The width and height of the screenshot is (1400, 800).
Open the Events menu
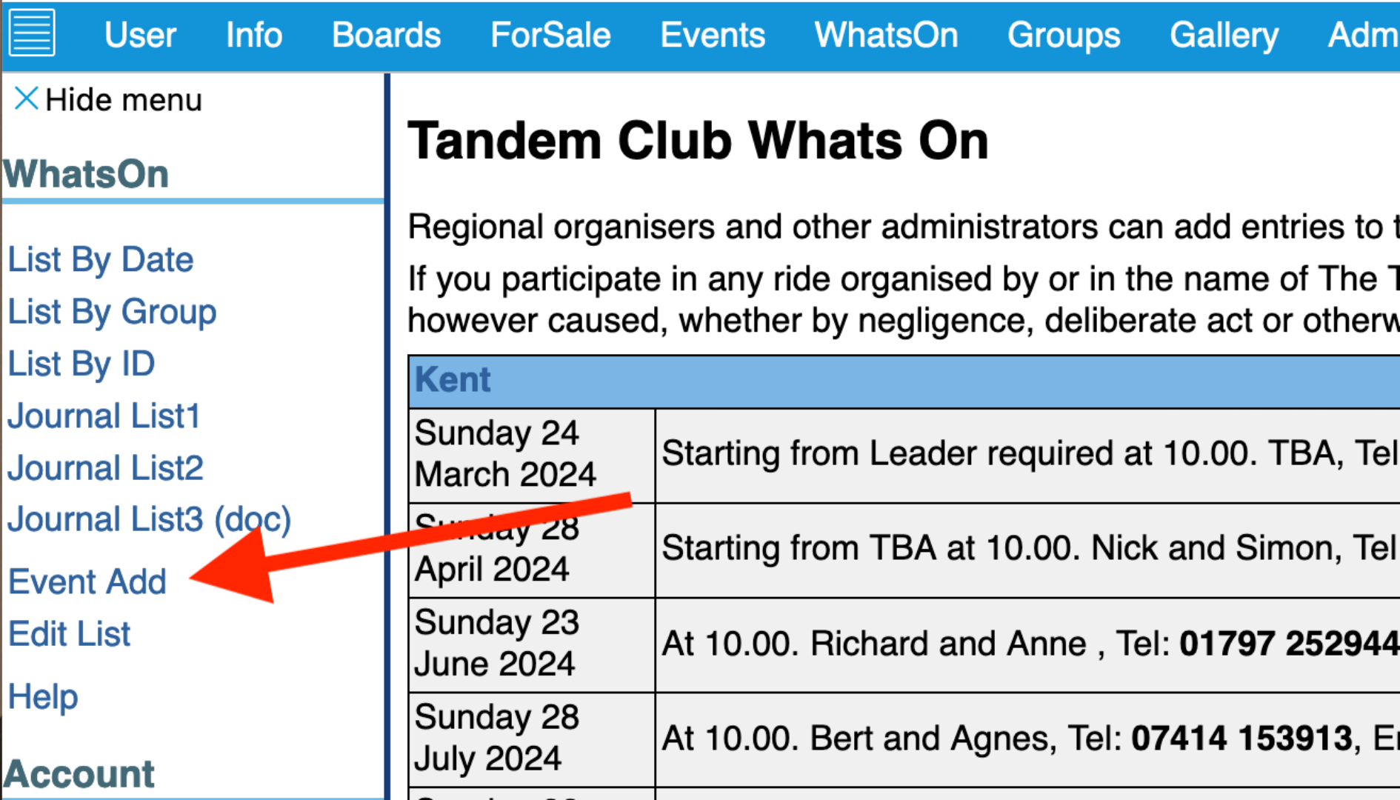713,35
